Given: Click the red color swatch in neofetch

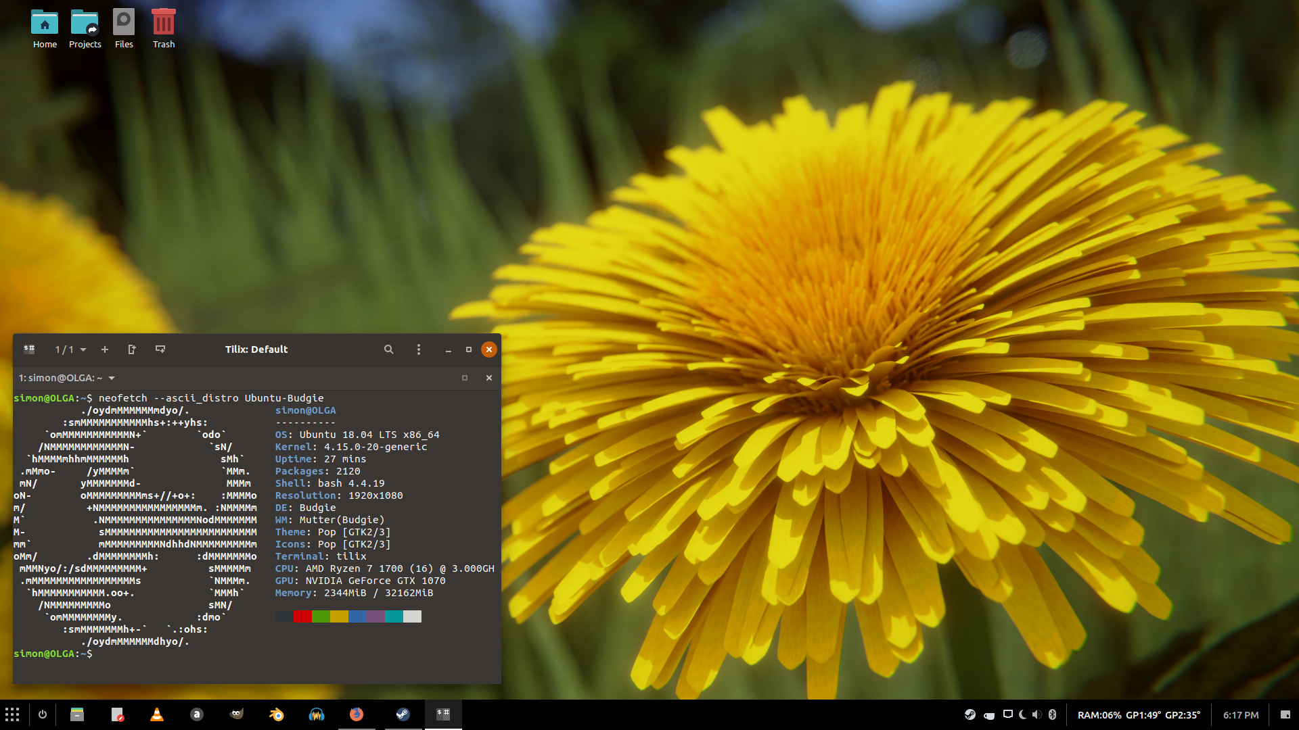Looking at the screenshot, I should 302,616.
